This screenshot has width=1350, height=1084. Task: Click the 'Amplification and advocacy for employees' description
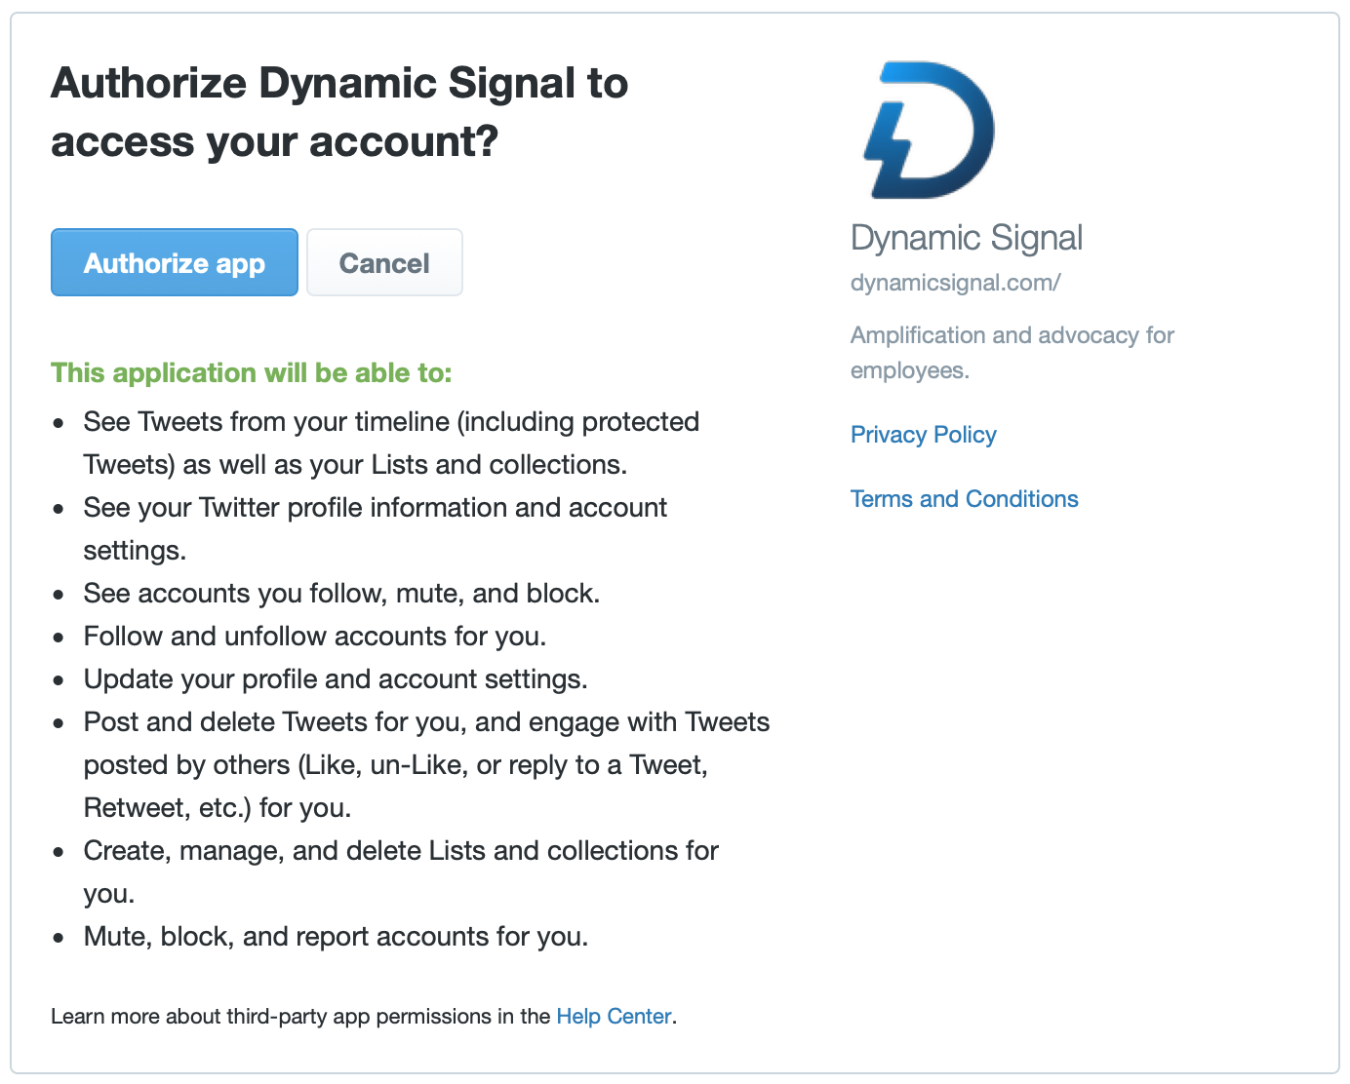tap(1012, 353)
